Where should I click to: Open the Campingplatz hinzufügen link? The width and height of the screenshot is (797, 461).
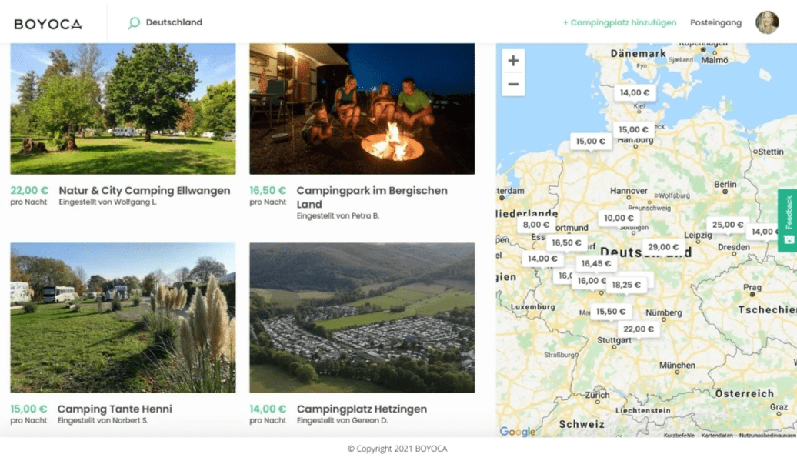(619, 22)
